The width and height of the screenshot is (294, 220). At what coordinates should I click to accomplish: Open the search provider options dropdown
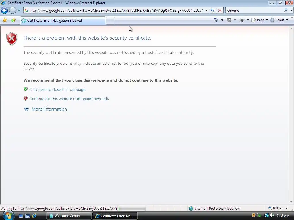tap(291, 11)
